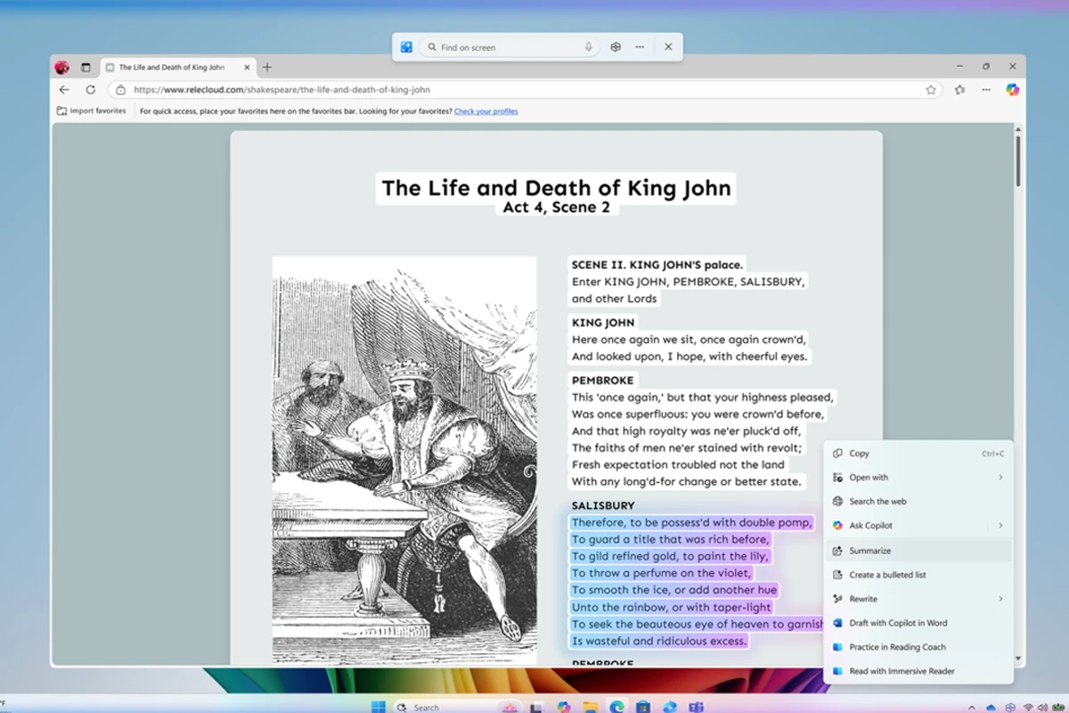Viewport: 1069px width, 713px height.
Task: Select Summarize from the context menu
Action: 918,551
